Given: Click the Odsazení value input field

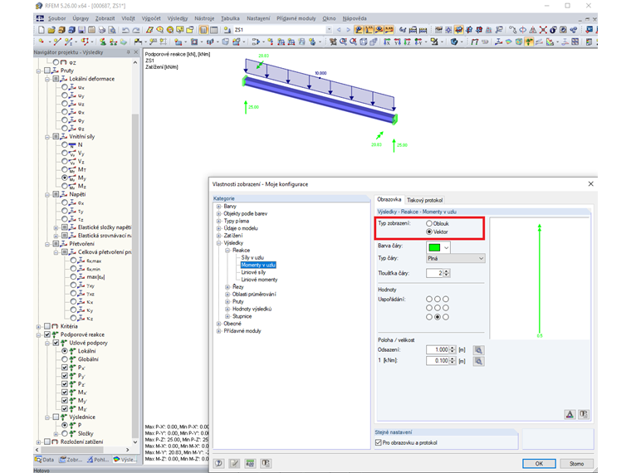Looking at the screenshot, I should pyautogui.click(x=438, y=350).
